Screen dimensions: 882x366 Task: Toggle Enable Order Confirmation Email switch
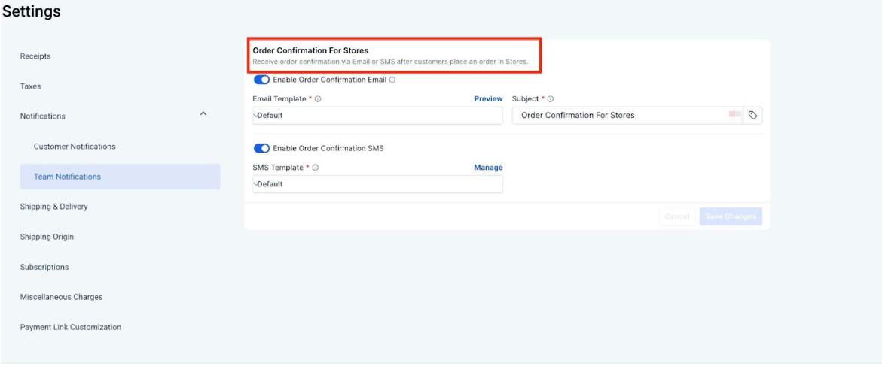pyautogui.click(x=262, y=80)
